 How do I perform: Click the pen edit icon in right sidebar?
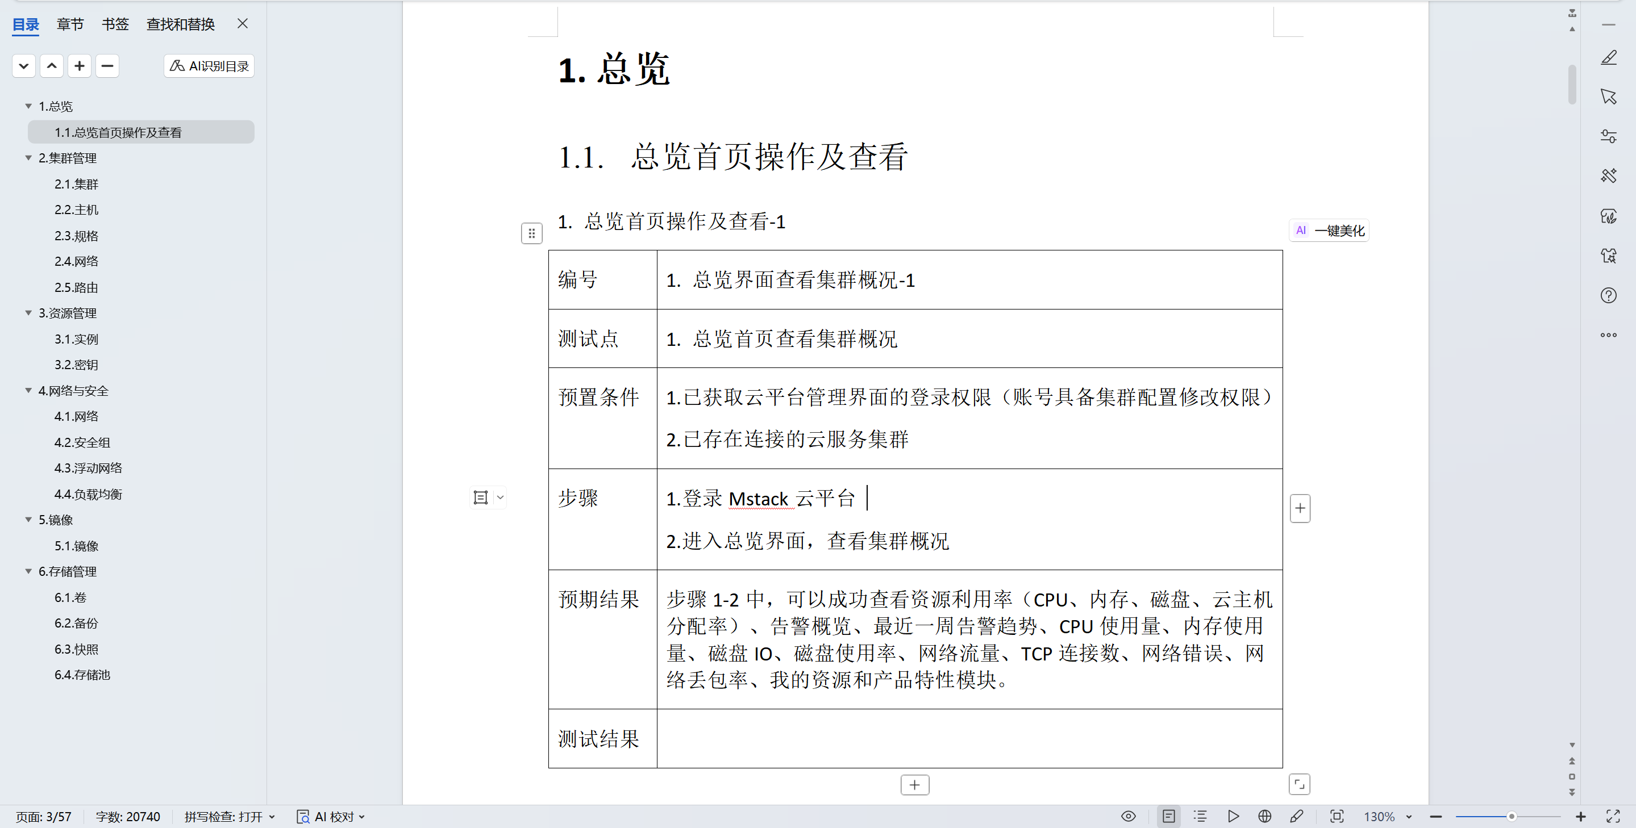click(x=1608, y=58)
